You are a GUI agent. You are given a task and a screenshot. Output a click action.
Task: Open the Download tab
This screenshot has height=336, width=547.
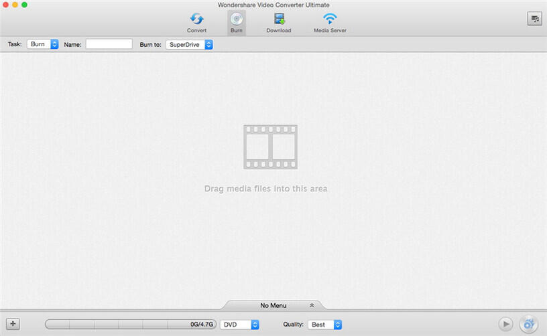click(x=279, y=23)
